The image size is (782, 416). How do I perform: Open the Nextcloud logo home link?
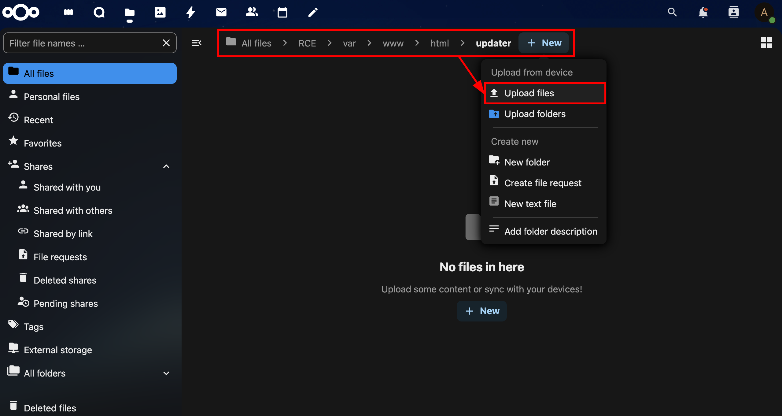click(x=21, y=13)
